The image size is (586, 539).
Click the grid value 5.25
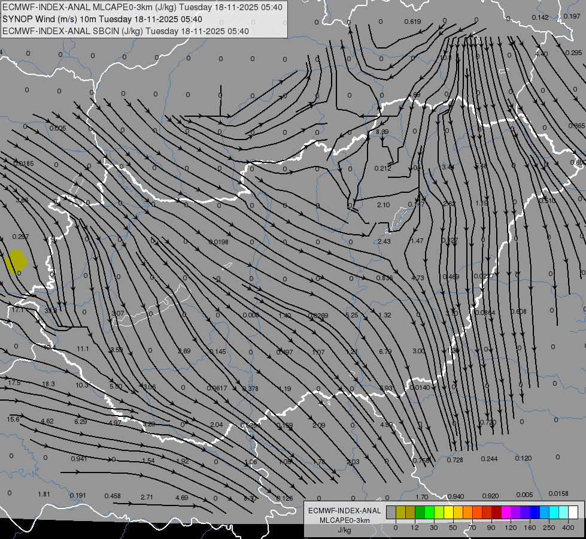352,315
